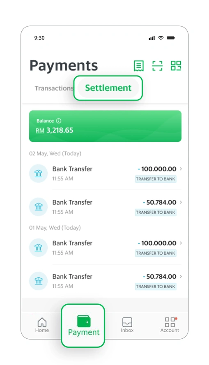Switch to the Transactions tab

[54, 88]
